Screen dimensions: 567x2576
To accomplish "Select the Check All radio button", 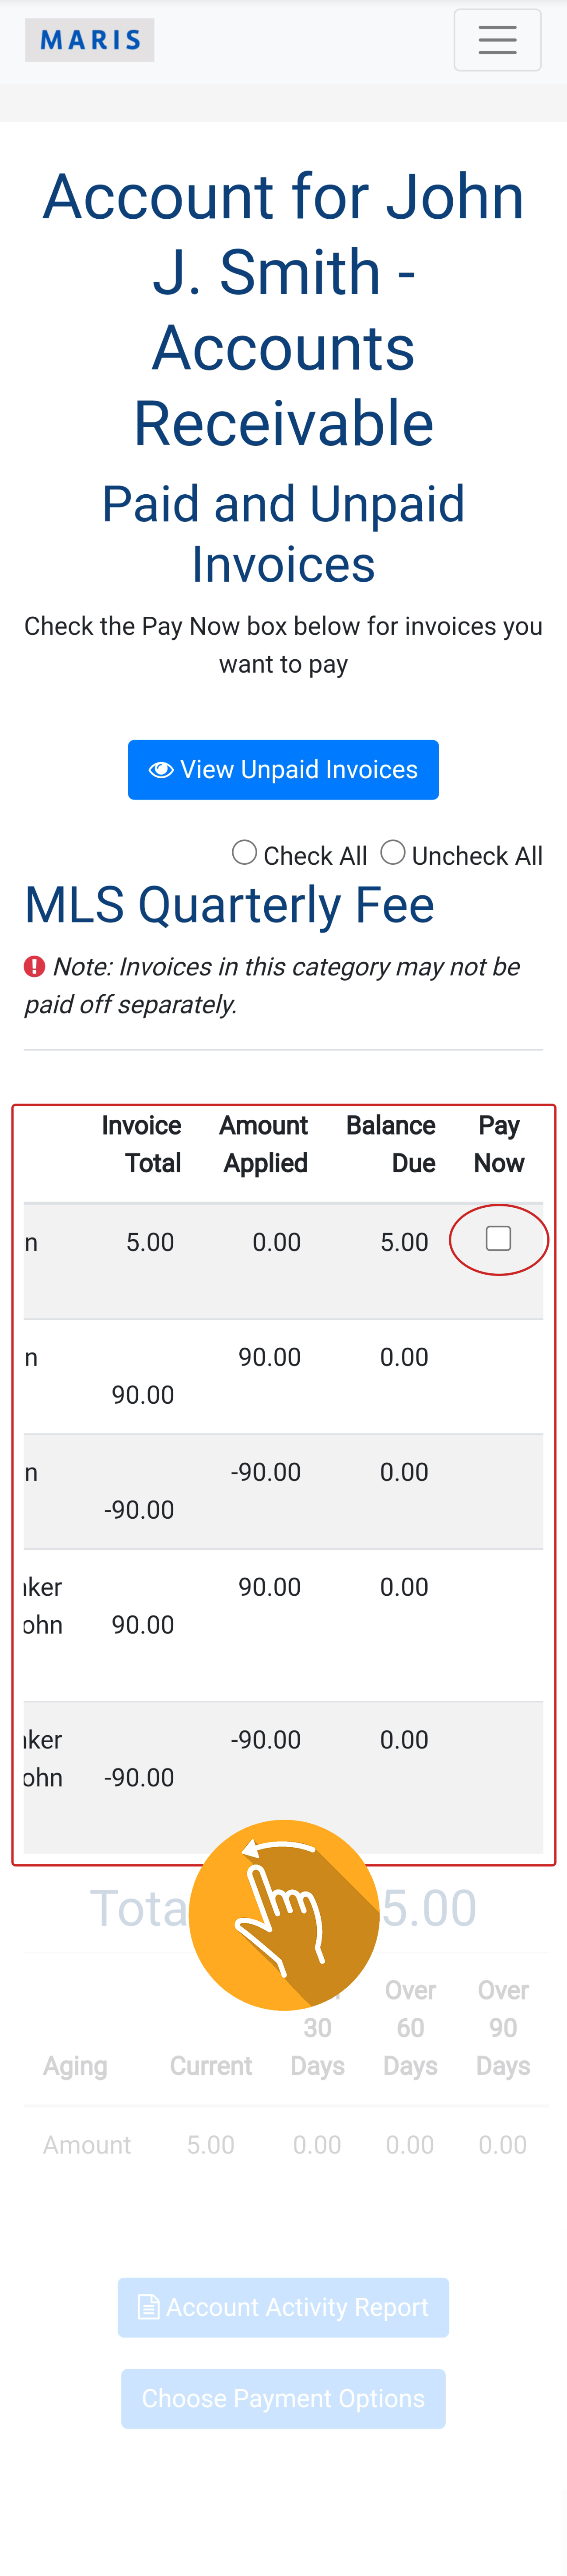I will (244, 852).
